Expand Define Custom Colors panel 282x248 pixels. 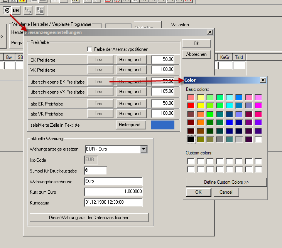point(226,182)
